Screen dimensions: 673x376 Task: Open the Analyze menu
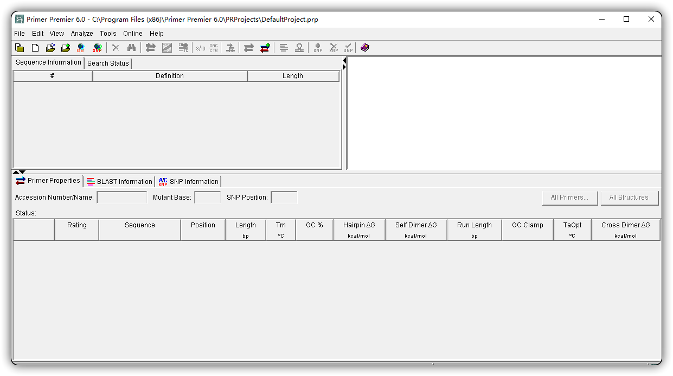coord(82,34)
